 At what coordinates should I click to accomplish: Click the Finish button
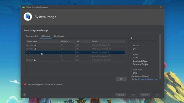pos(157,95)
